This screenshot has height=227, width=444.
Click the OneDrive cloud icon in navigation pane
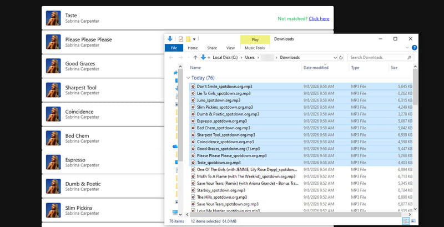coord(175,147)
